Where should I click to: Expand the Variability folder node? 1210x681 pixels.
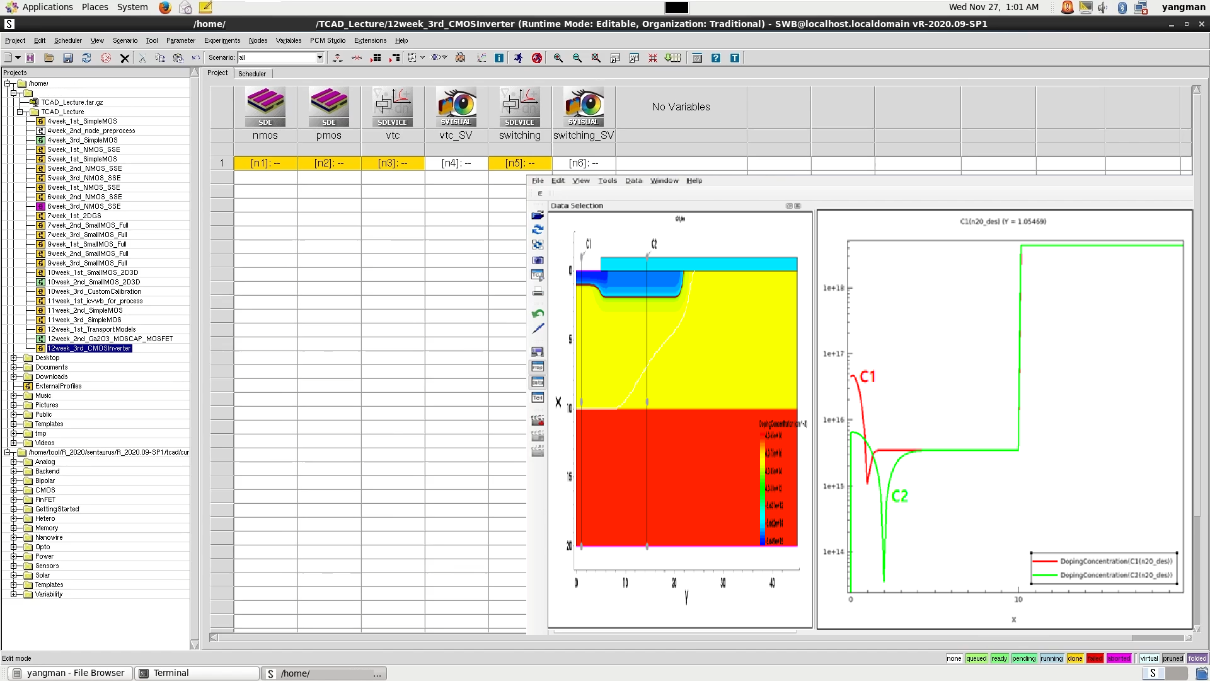[x=13, y=594]
